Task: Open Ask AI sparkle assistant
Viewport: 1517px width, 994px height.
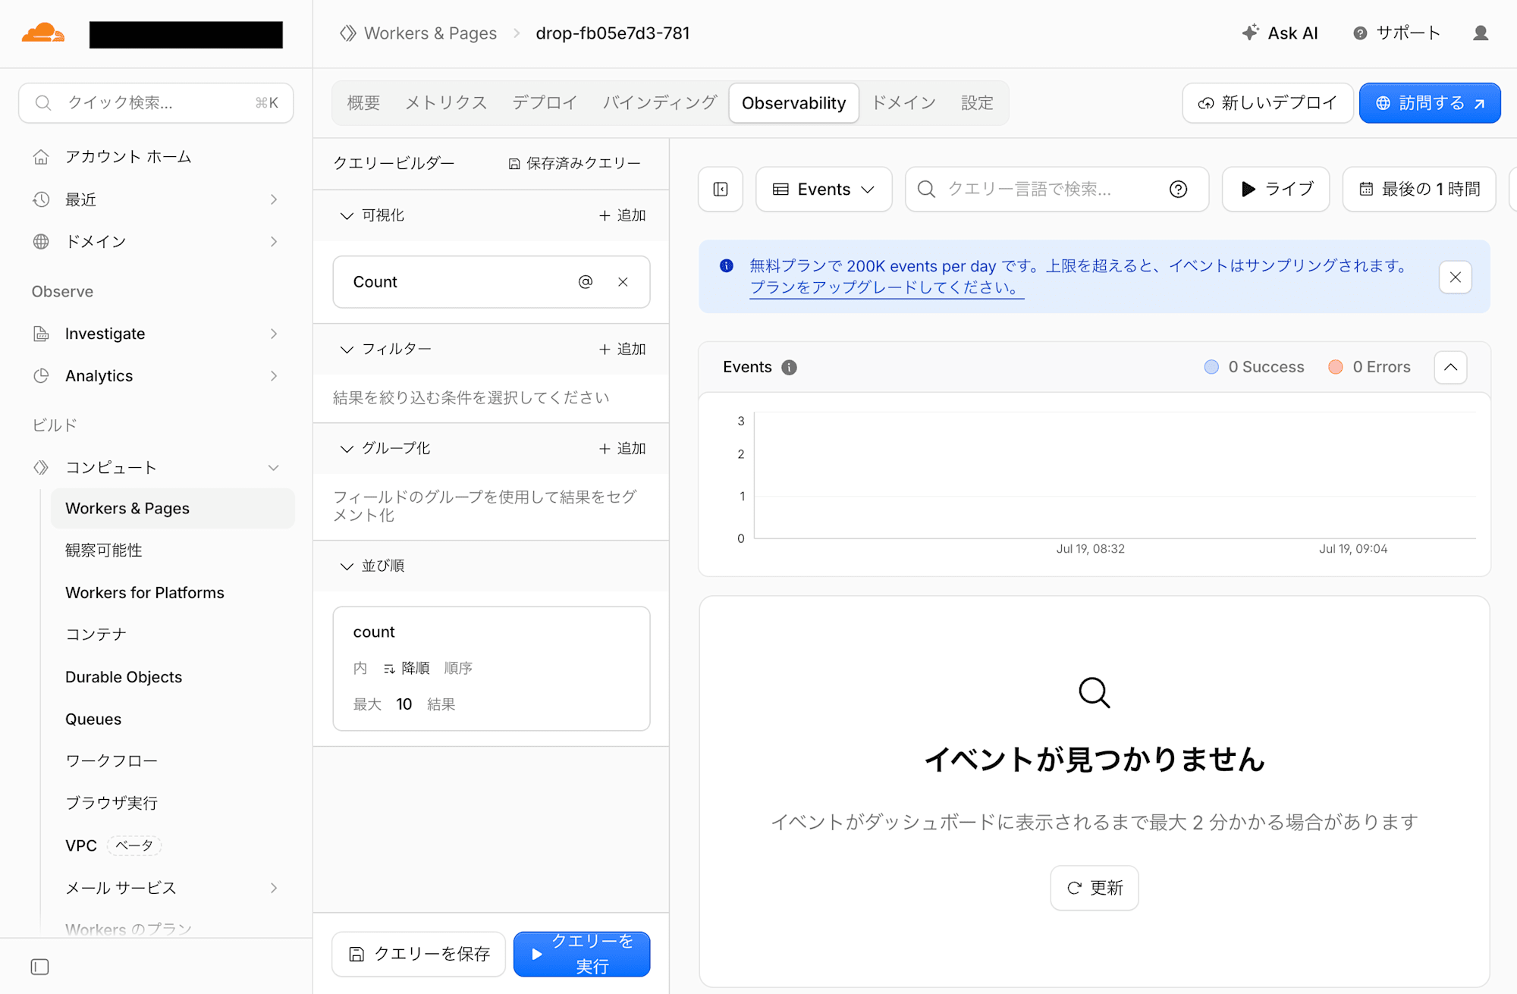Action: [x=1280, y=33]
